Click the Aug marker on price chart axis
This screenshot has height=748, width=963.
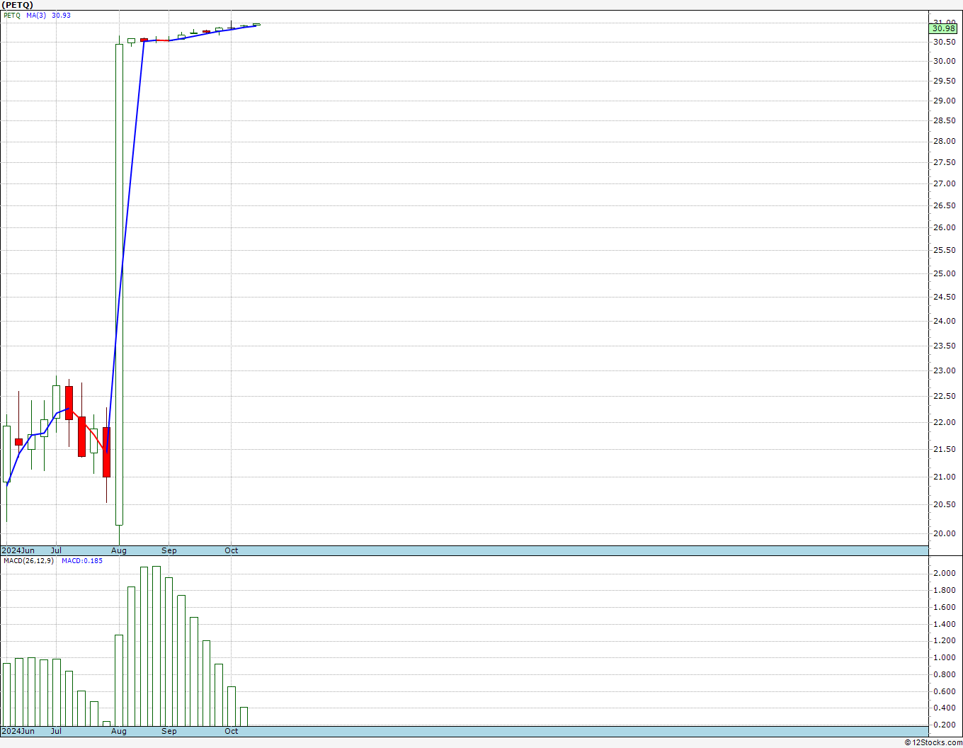[119, 550]
